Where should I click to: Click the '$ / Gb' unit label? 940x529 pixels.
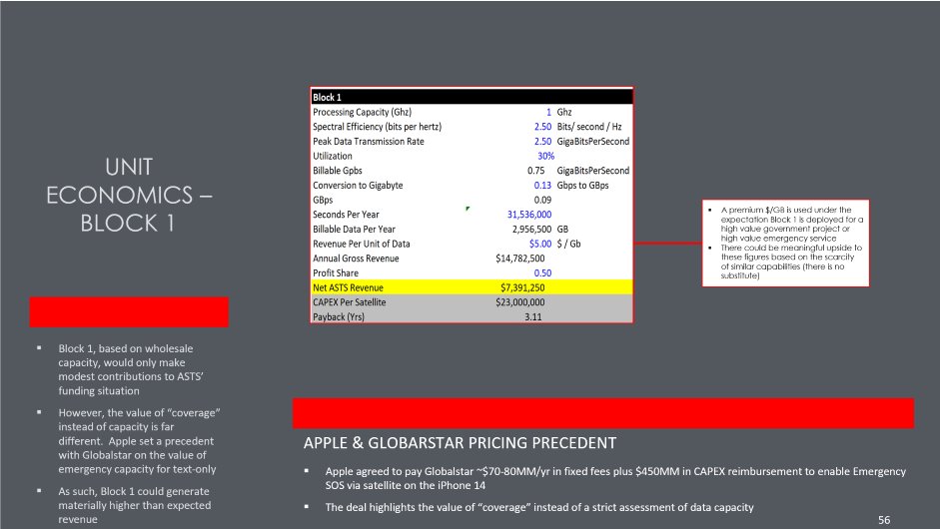pos(569,244)
